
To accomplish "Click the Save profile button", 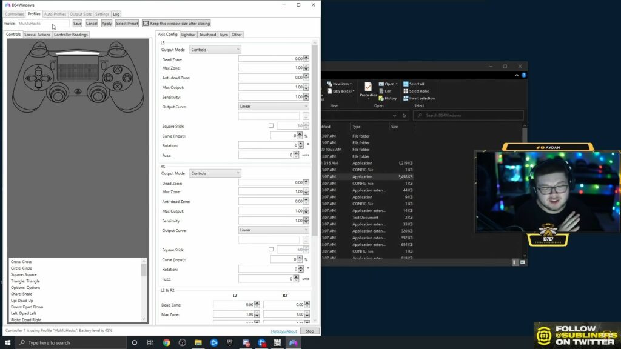I will point(77,24).
